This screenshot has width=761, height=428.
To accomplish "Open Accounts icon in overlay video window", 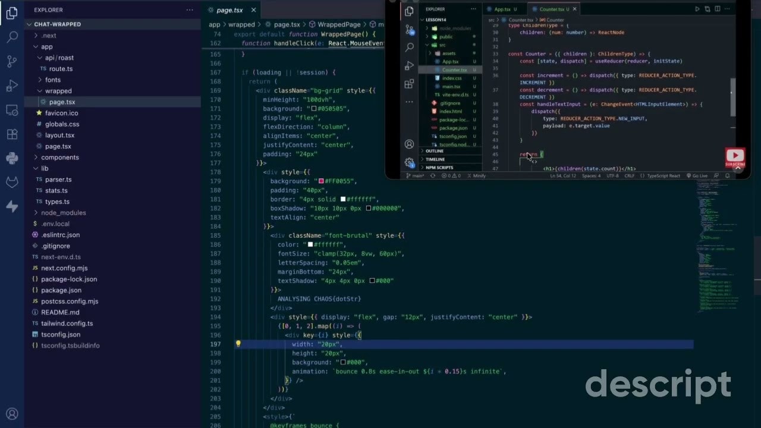I will click(409, 144).
